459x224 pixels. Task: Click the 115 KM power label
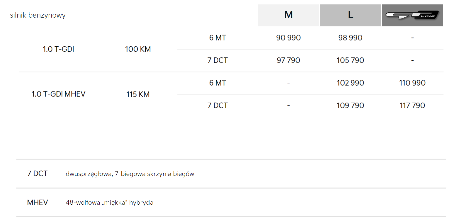click(138, 94)
